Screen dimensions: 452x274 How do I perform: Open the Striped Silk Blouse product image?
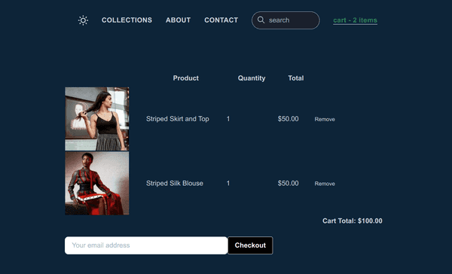tap(97, 183)
